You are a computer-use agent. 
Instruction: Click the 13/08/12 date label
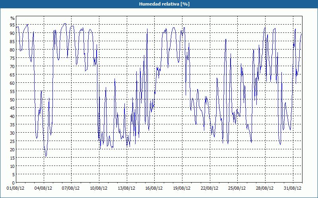click(x=126, y=188)
